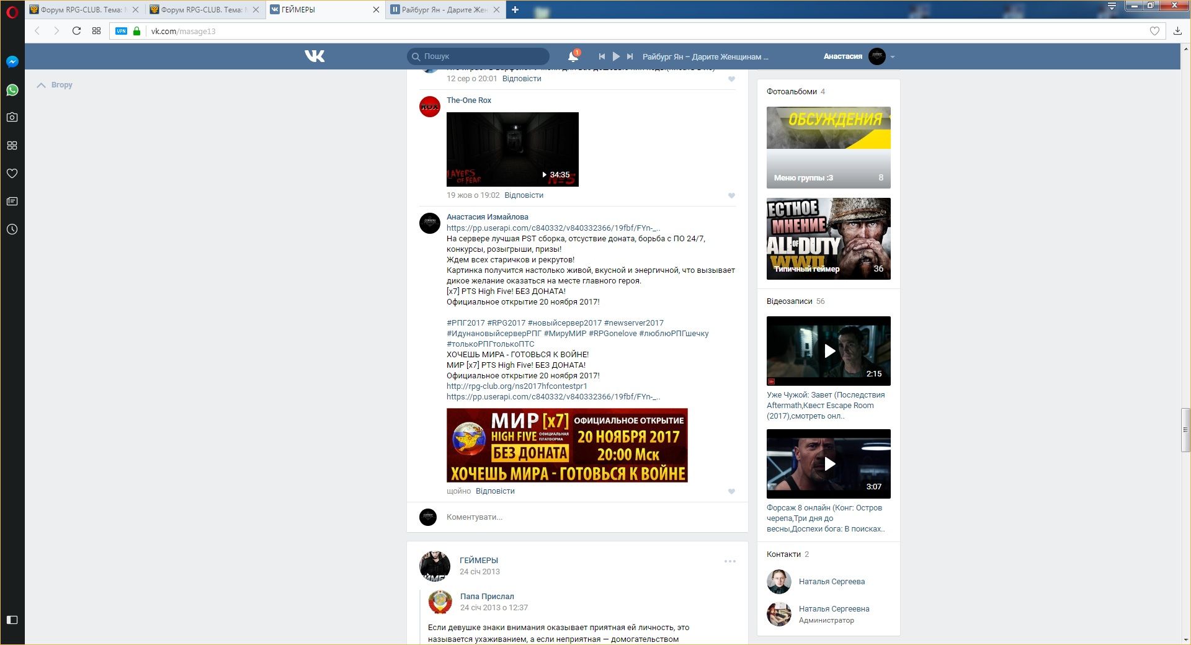
Task: Add page to bookmarks with the address bar heart
Action: 1154,31
